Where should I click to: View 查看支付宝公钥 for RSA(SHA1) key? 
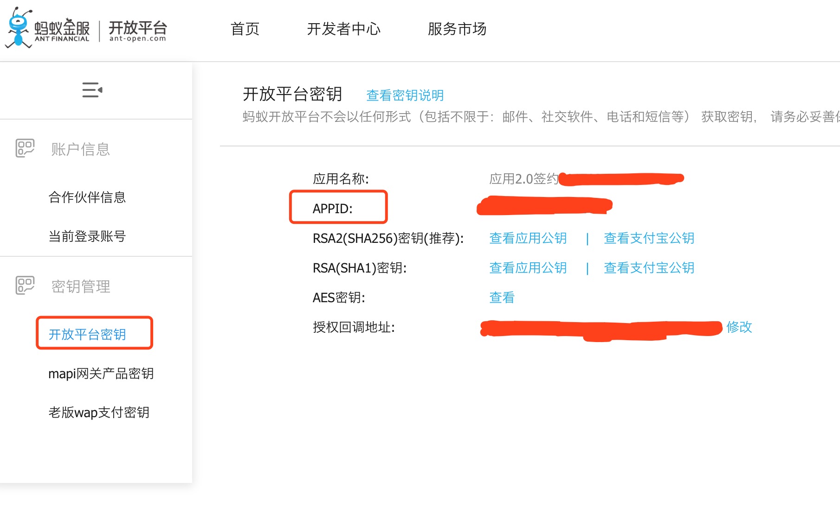point(649,267)
